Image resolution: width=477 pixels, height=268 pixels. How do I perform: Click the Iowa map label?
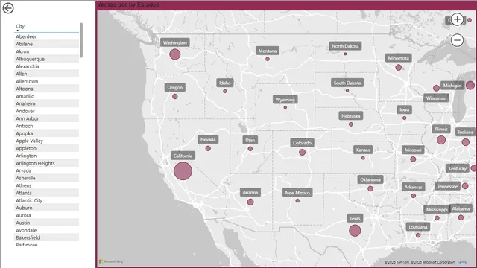pyautogui.click(x=404, y=109)
